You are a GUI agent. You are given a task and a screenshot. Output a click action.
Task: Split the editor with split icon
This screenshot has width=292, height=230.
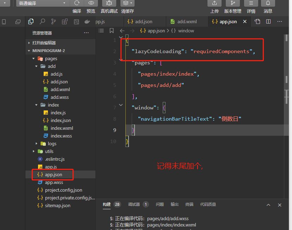(x=268, y=21)
